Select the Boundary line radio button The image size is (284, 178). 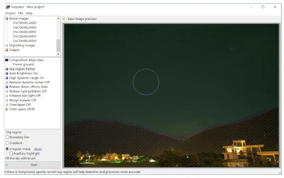pos(7,137)
